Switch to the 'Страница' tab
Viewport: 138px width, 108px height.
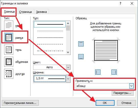26,12
